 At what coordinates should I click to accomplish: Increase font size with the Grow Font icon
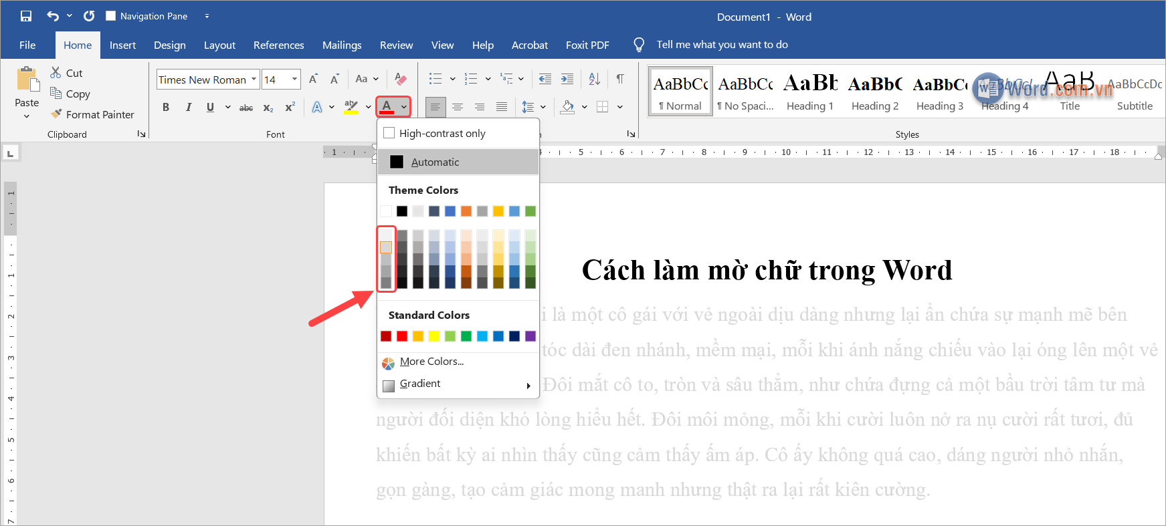click(313, 80)
